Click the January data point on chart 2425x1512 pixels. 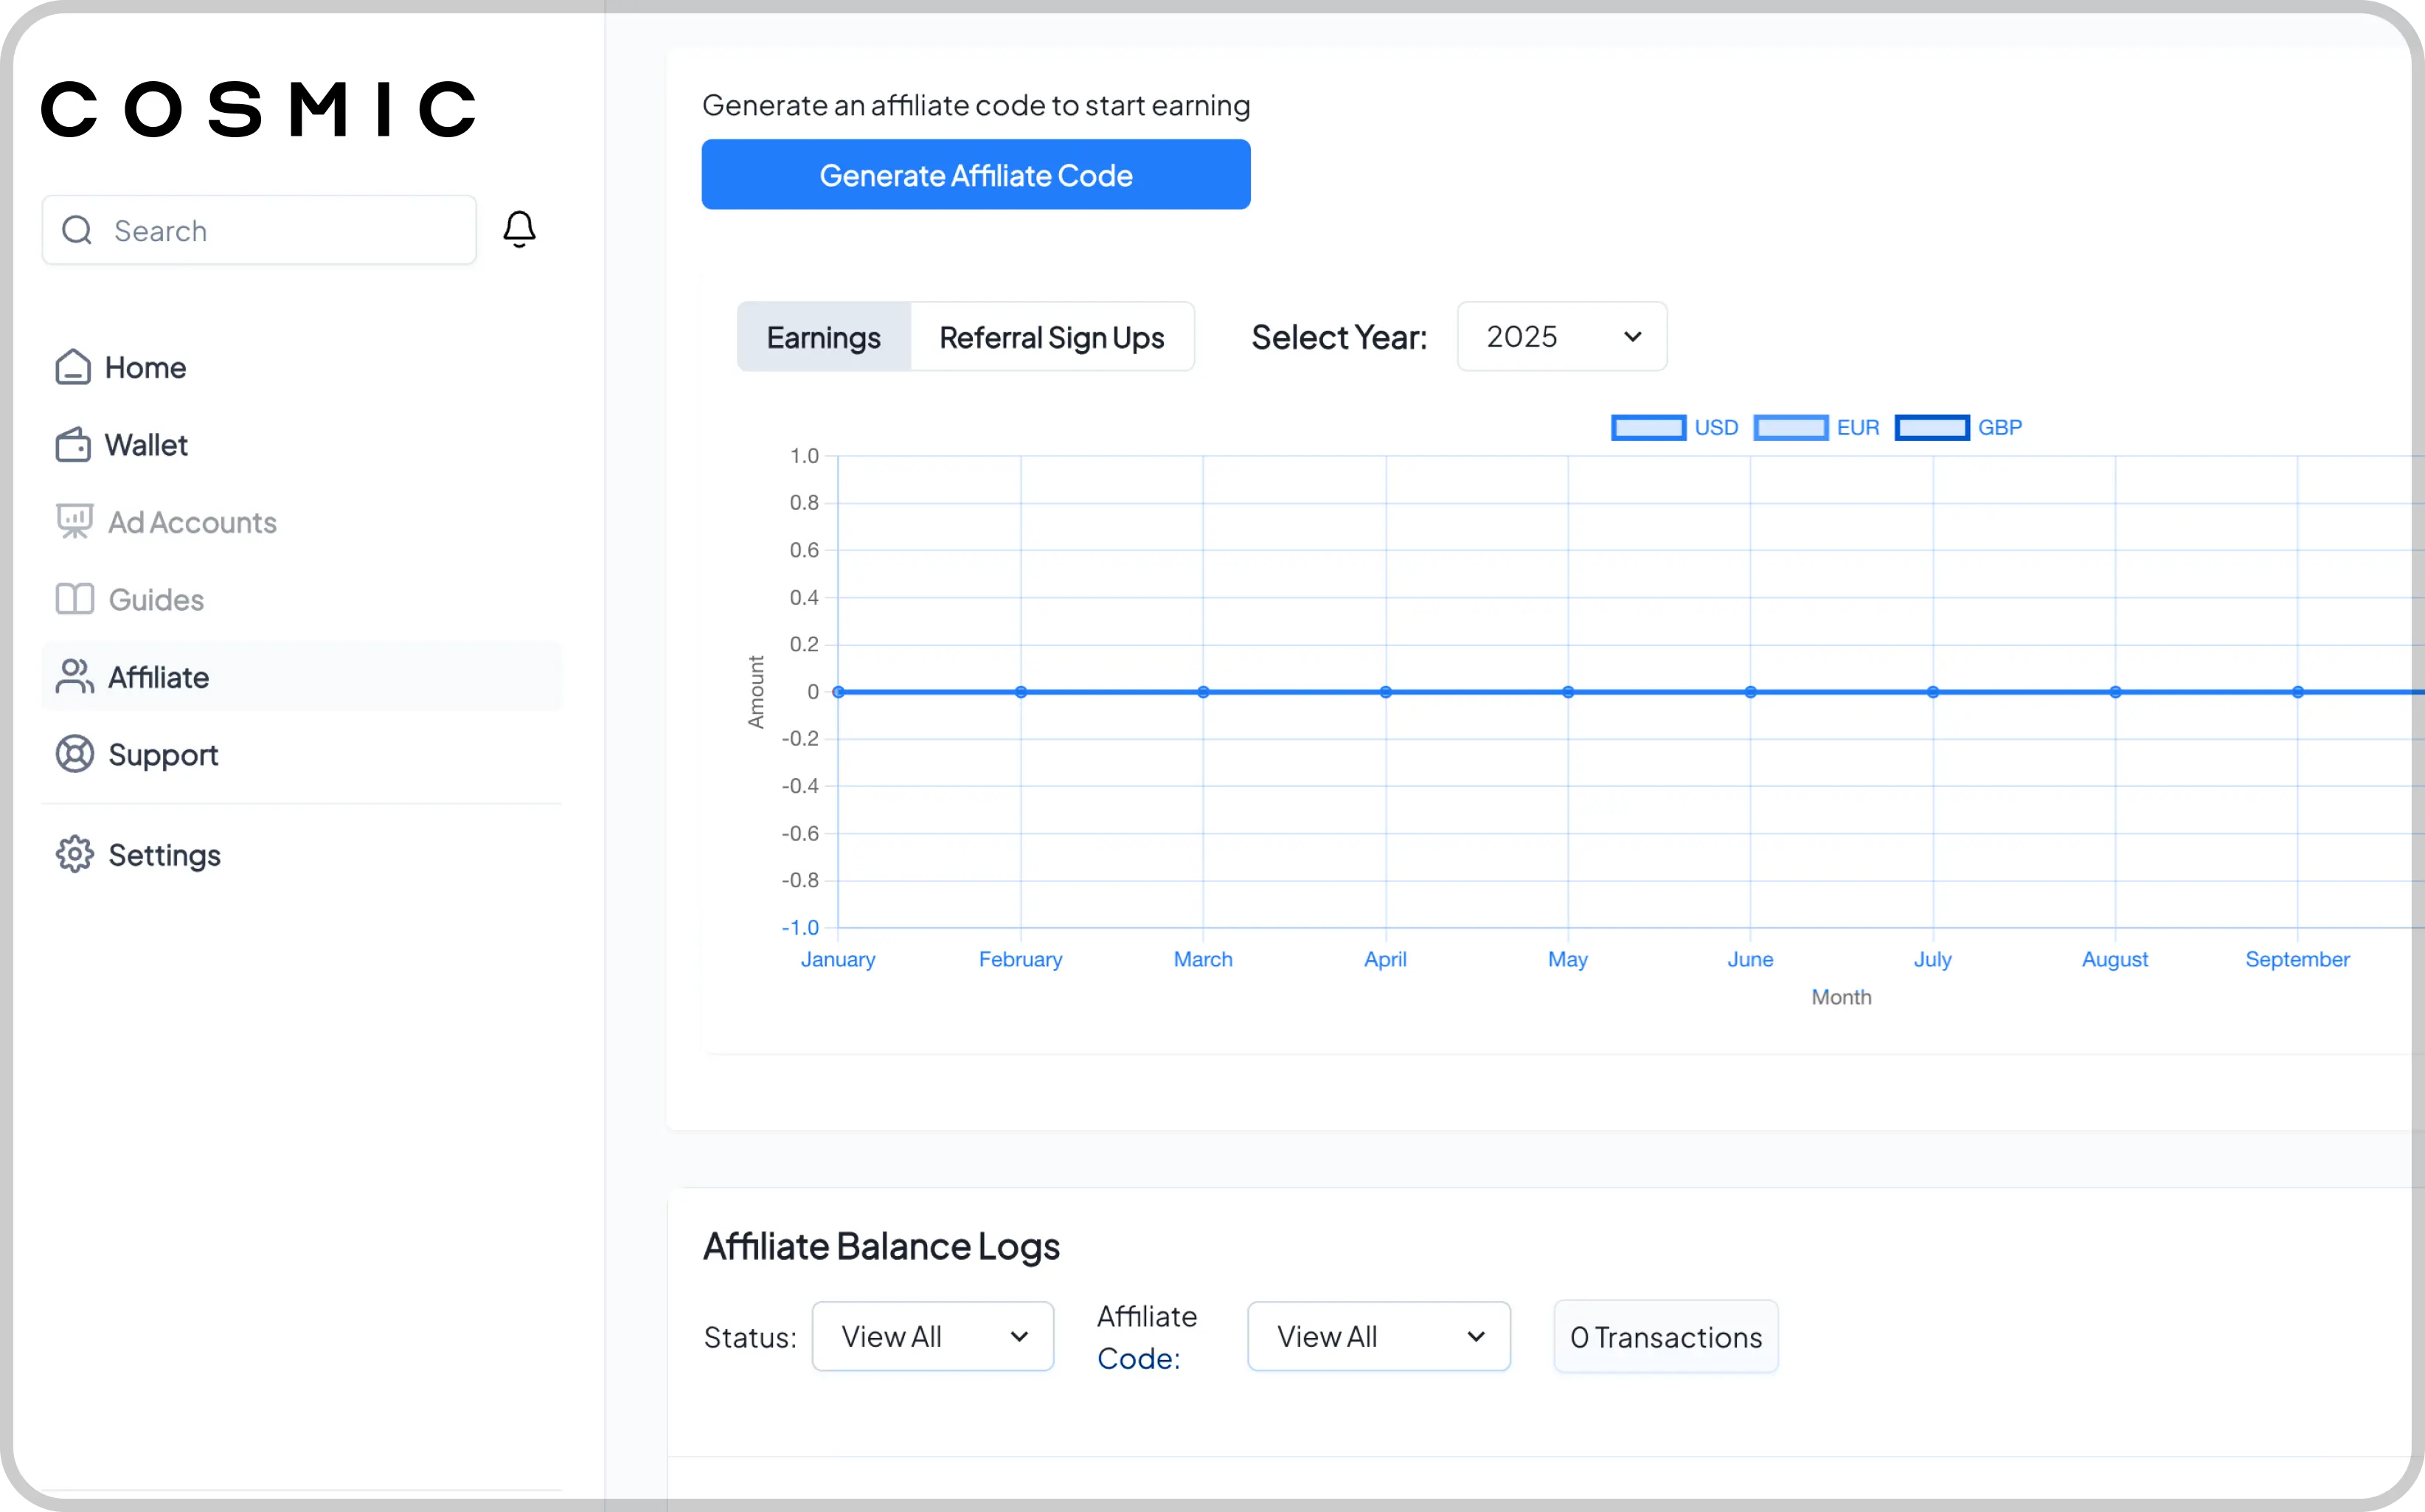pyautogui.click(x=839, y=692)
